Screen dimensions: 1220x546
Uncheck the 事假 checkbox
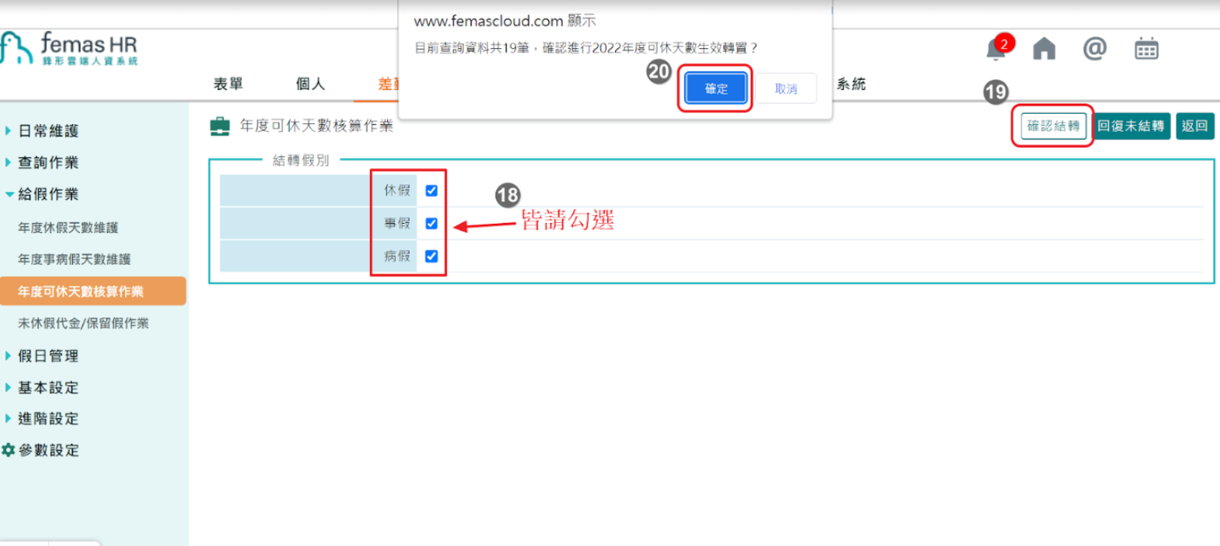coord(431,224)
